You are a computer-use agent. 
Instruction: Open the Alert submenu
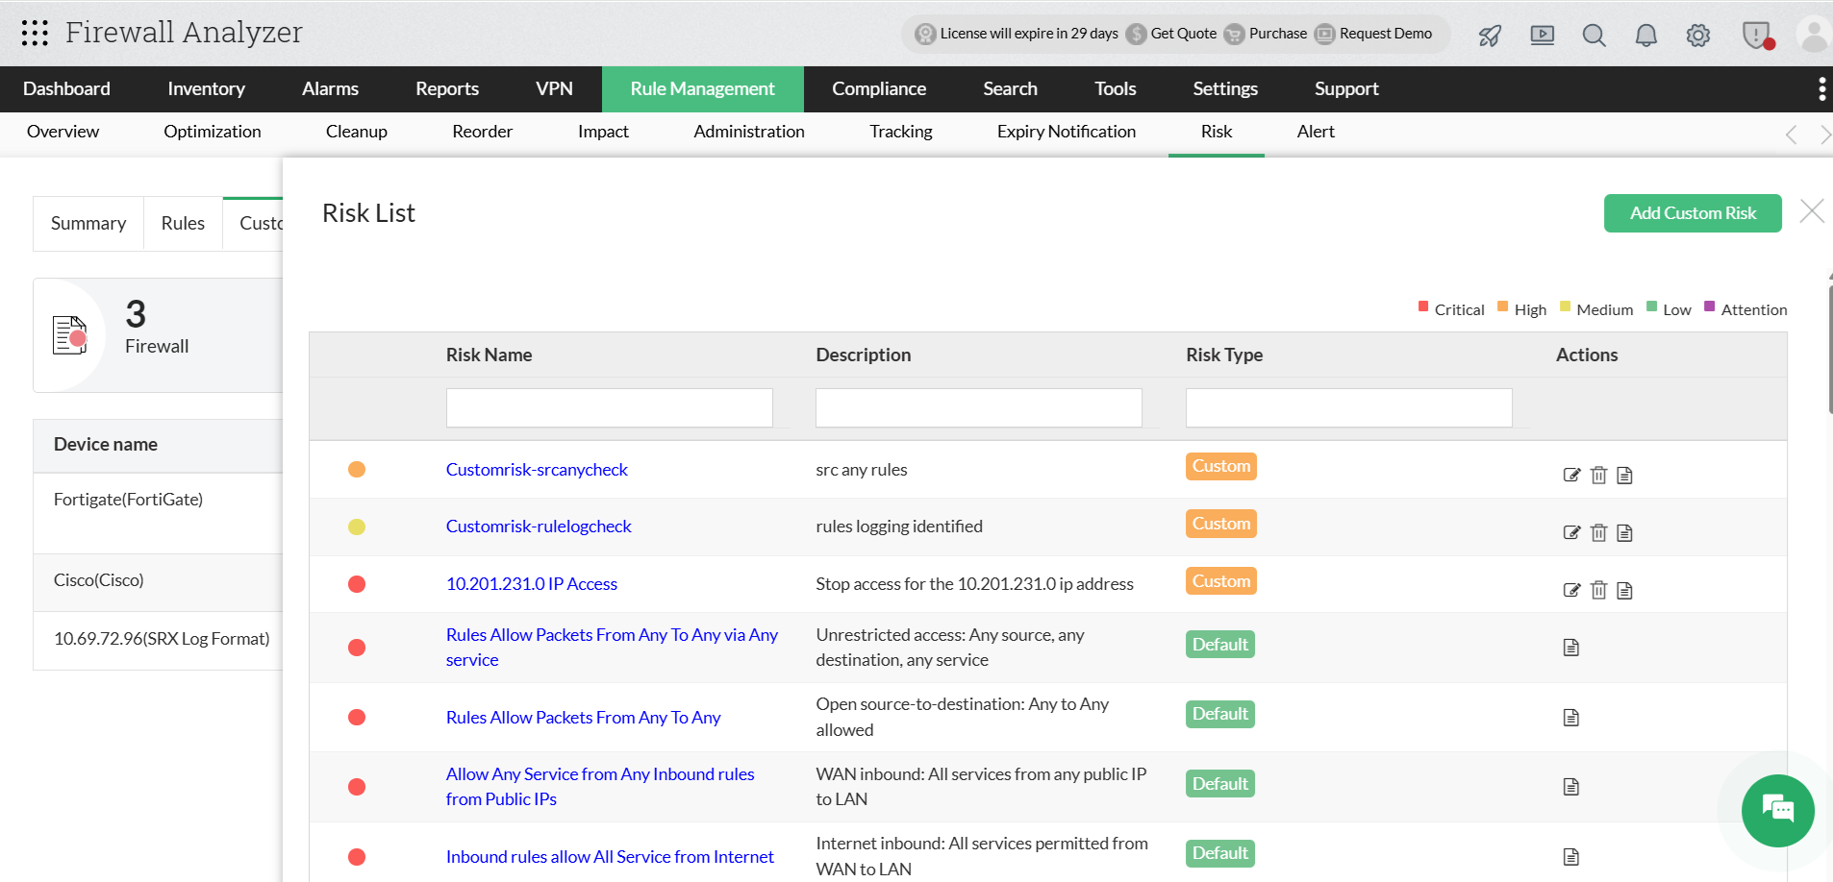point(1316,132)
